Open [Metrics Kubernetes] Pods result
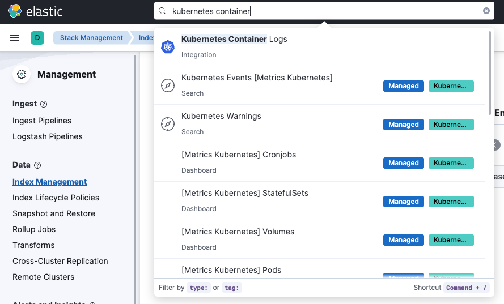 (x=320, y=269)
